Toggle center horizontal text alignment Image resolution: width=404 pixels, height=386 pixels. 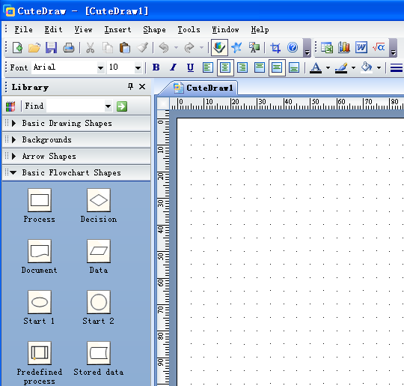point(225,67)
